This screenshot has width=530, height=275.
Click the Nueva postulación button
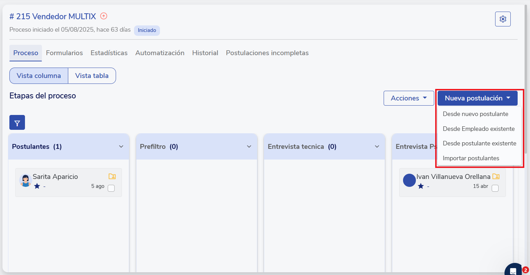tap(477, 98)
